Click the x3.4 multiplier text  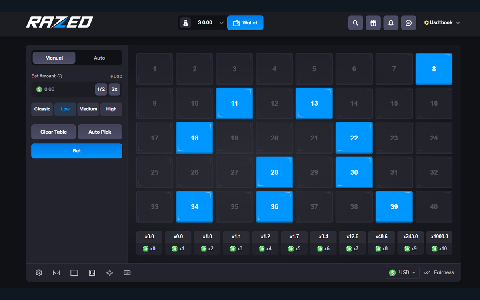coord(323,236)
